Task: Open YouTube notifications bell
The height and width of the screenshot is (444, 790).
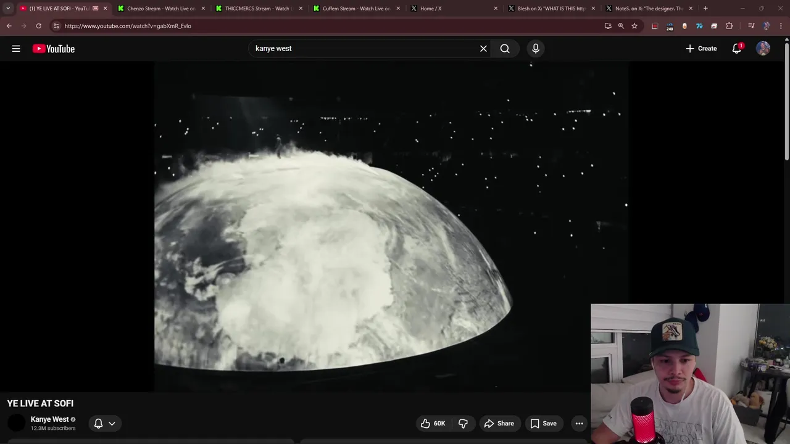Action: click(x=736, y=49)
